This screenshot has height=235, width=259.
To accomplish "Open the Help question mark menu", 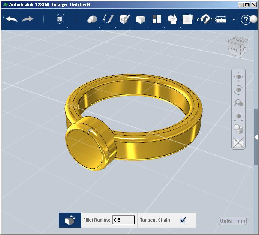I will point(246,20).
